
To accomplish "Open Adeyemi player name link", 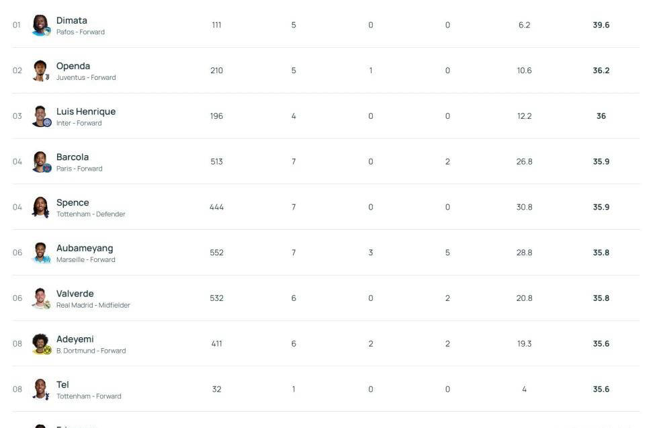I will [x=75, y=339].
